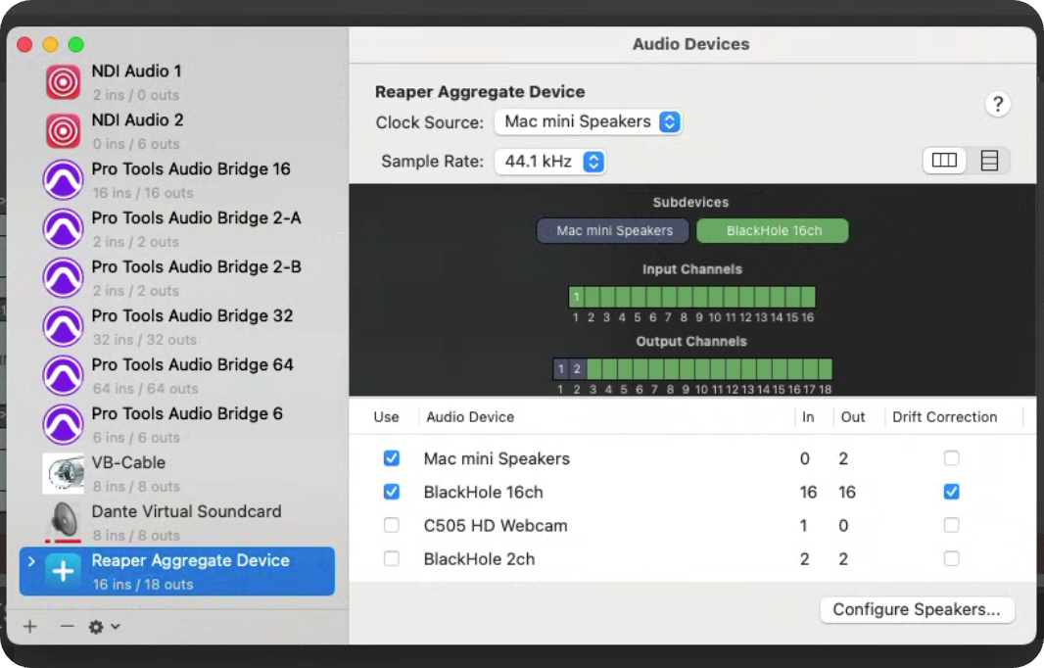Open the help question mark button
Viewport: 1044px width, 668px height.
[x=997, y=104]
